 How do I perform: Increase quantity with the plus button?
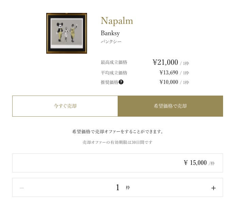click(213, 188)
